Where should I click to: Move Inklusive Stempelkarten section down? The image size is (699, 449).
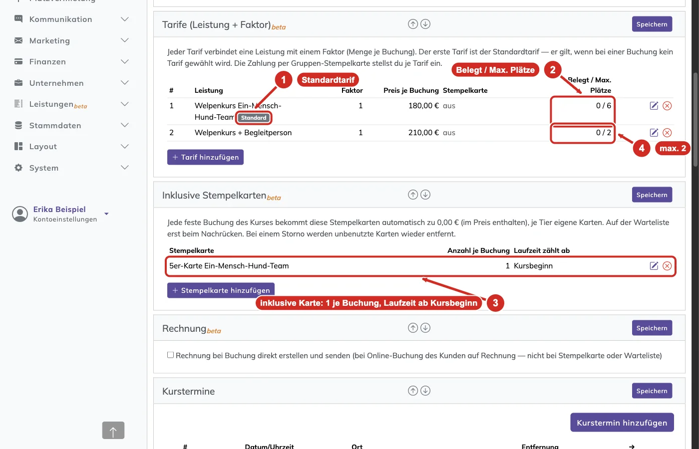[x=425, y=195]
